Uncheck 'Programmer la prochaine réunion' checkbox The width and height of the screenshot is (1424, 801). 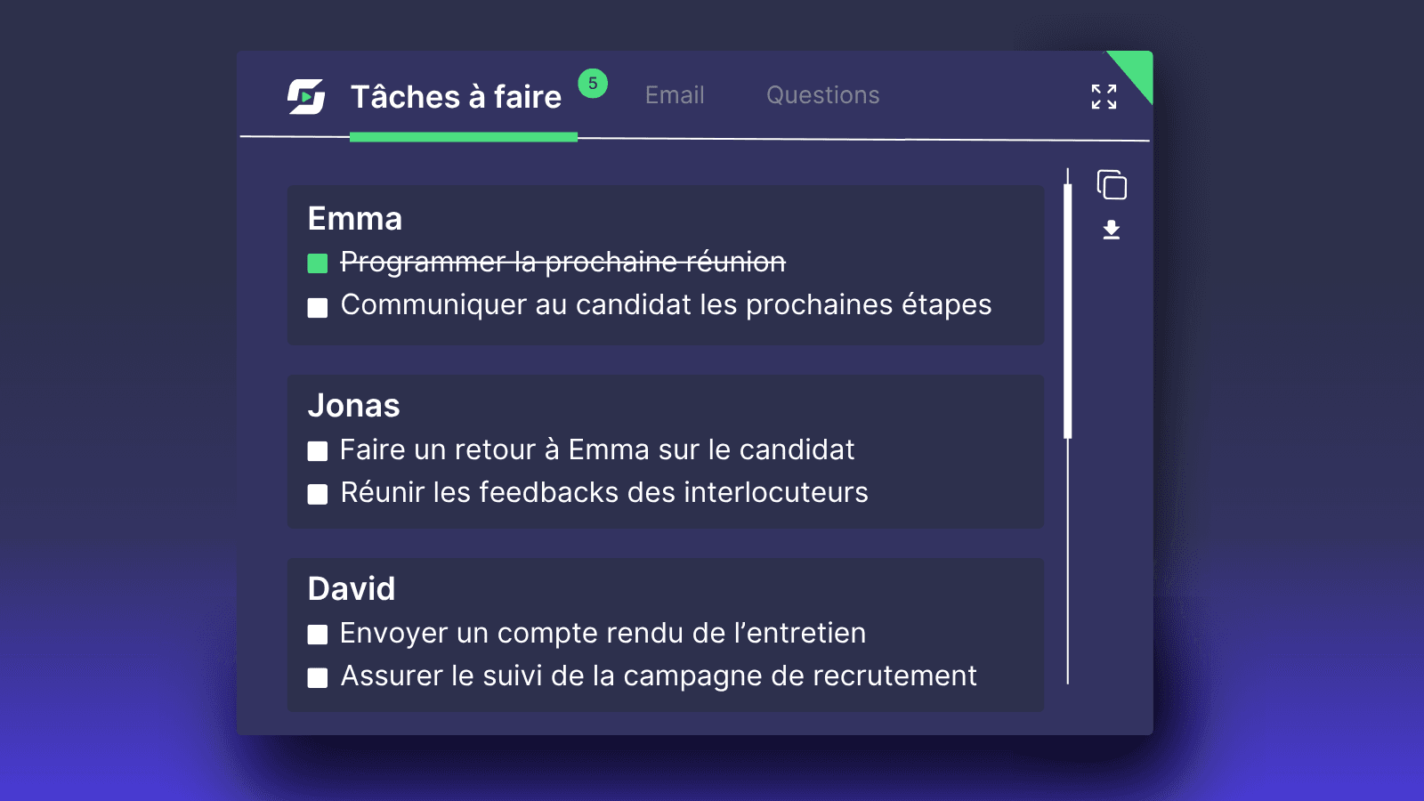click(x=318, y=263)
